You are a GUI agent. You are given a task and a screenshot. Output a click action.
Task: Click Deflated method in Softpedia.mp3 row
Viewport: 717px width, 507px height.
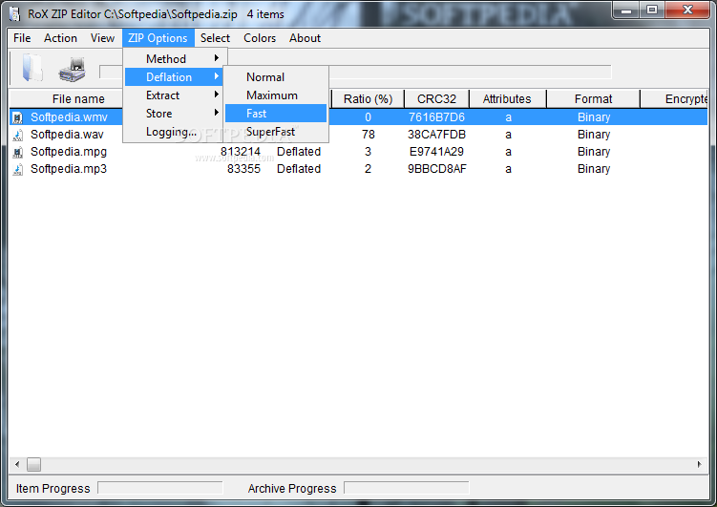(x=299, y=169)
